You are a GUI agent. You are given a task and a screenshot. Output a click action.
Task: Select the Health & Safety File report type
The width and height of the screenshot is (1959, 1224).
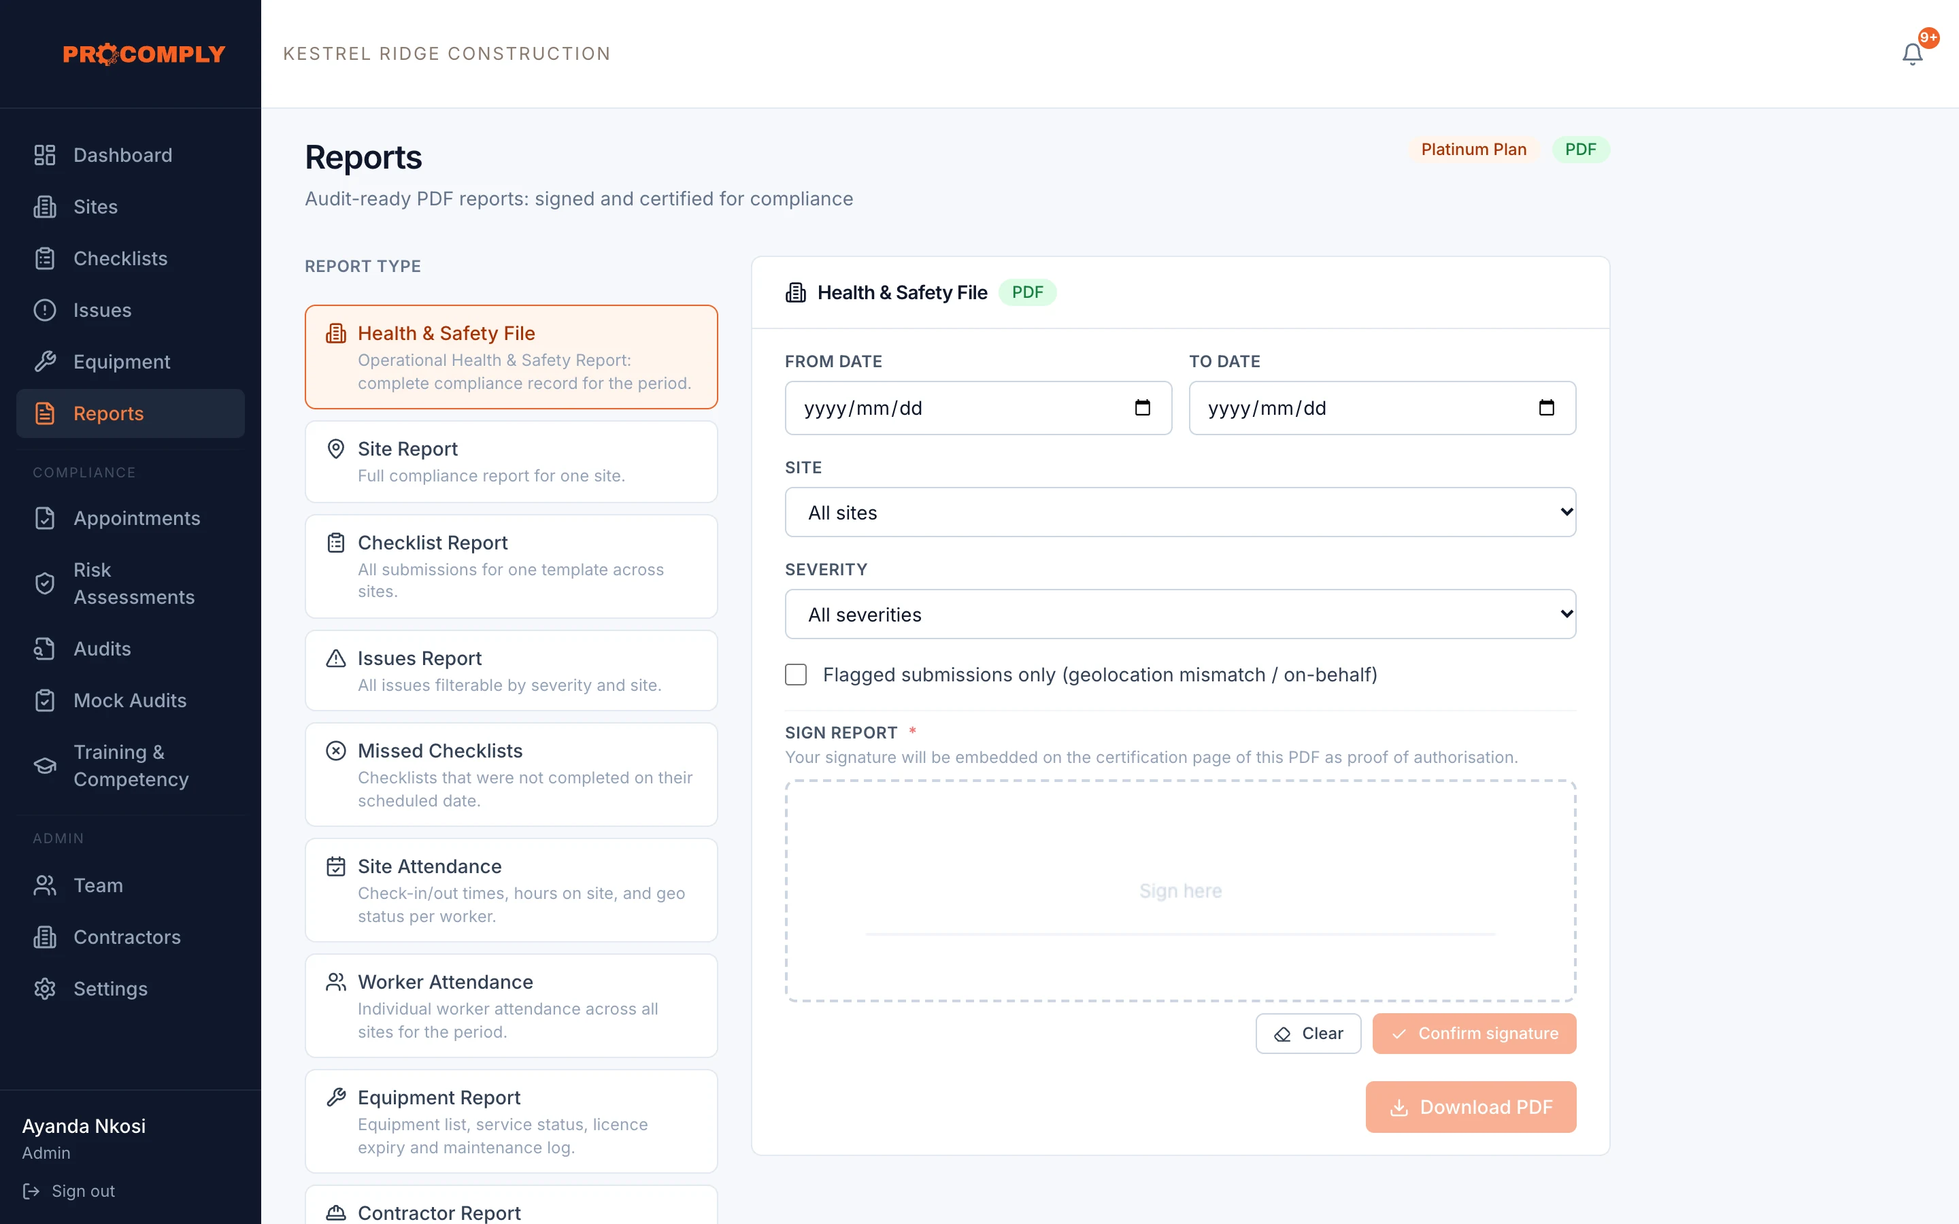click(x=511, y=357)
